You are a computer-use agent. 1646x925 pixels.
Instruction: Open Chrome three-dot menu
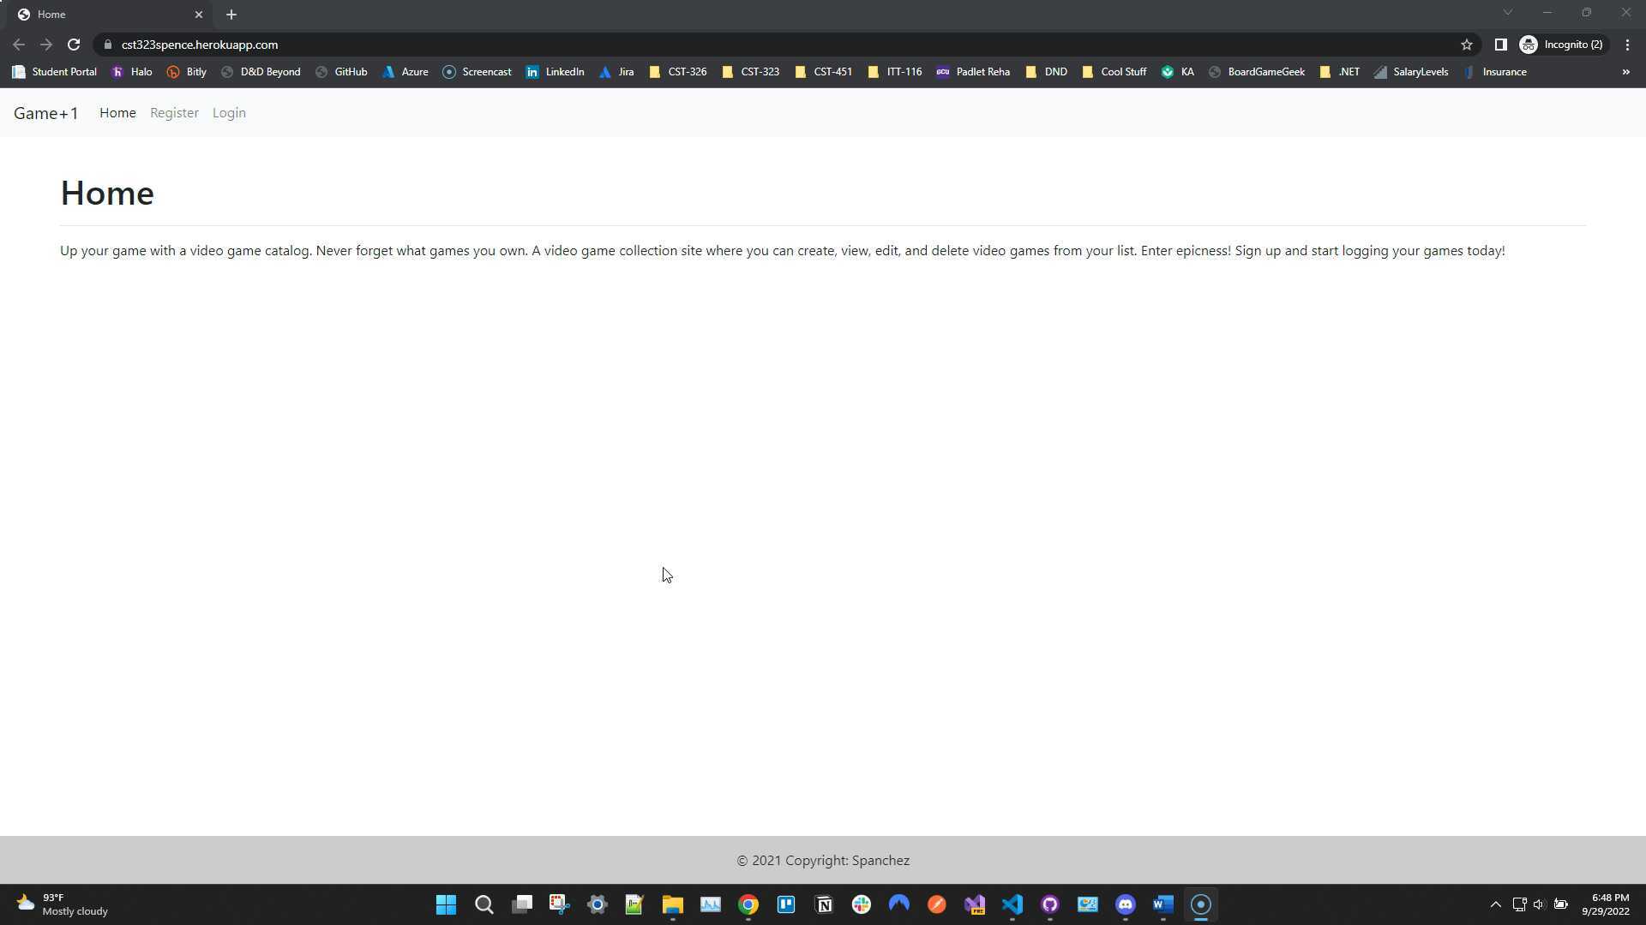tap(1627, 45)
